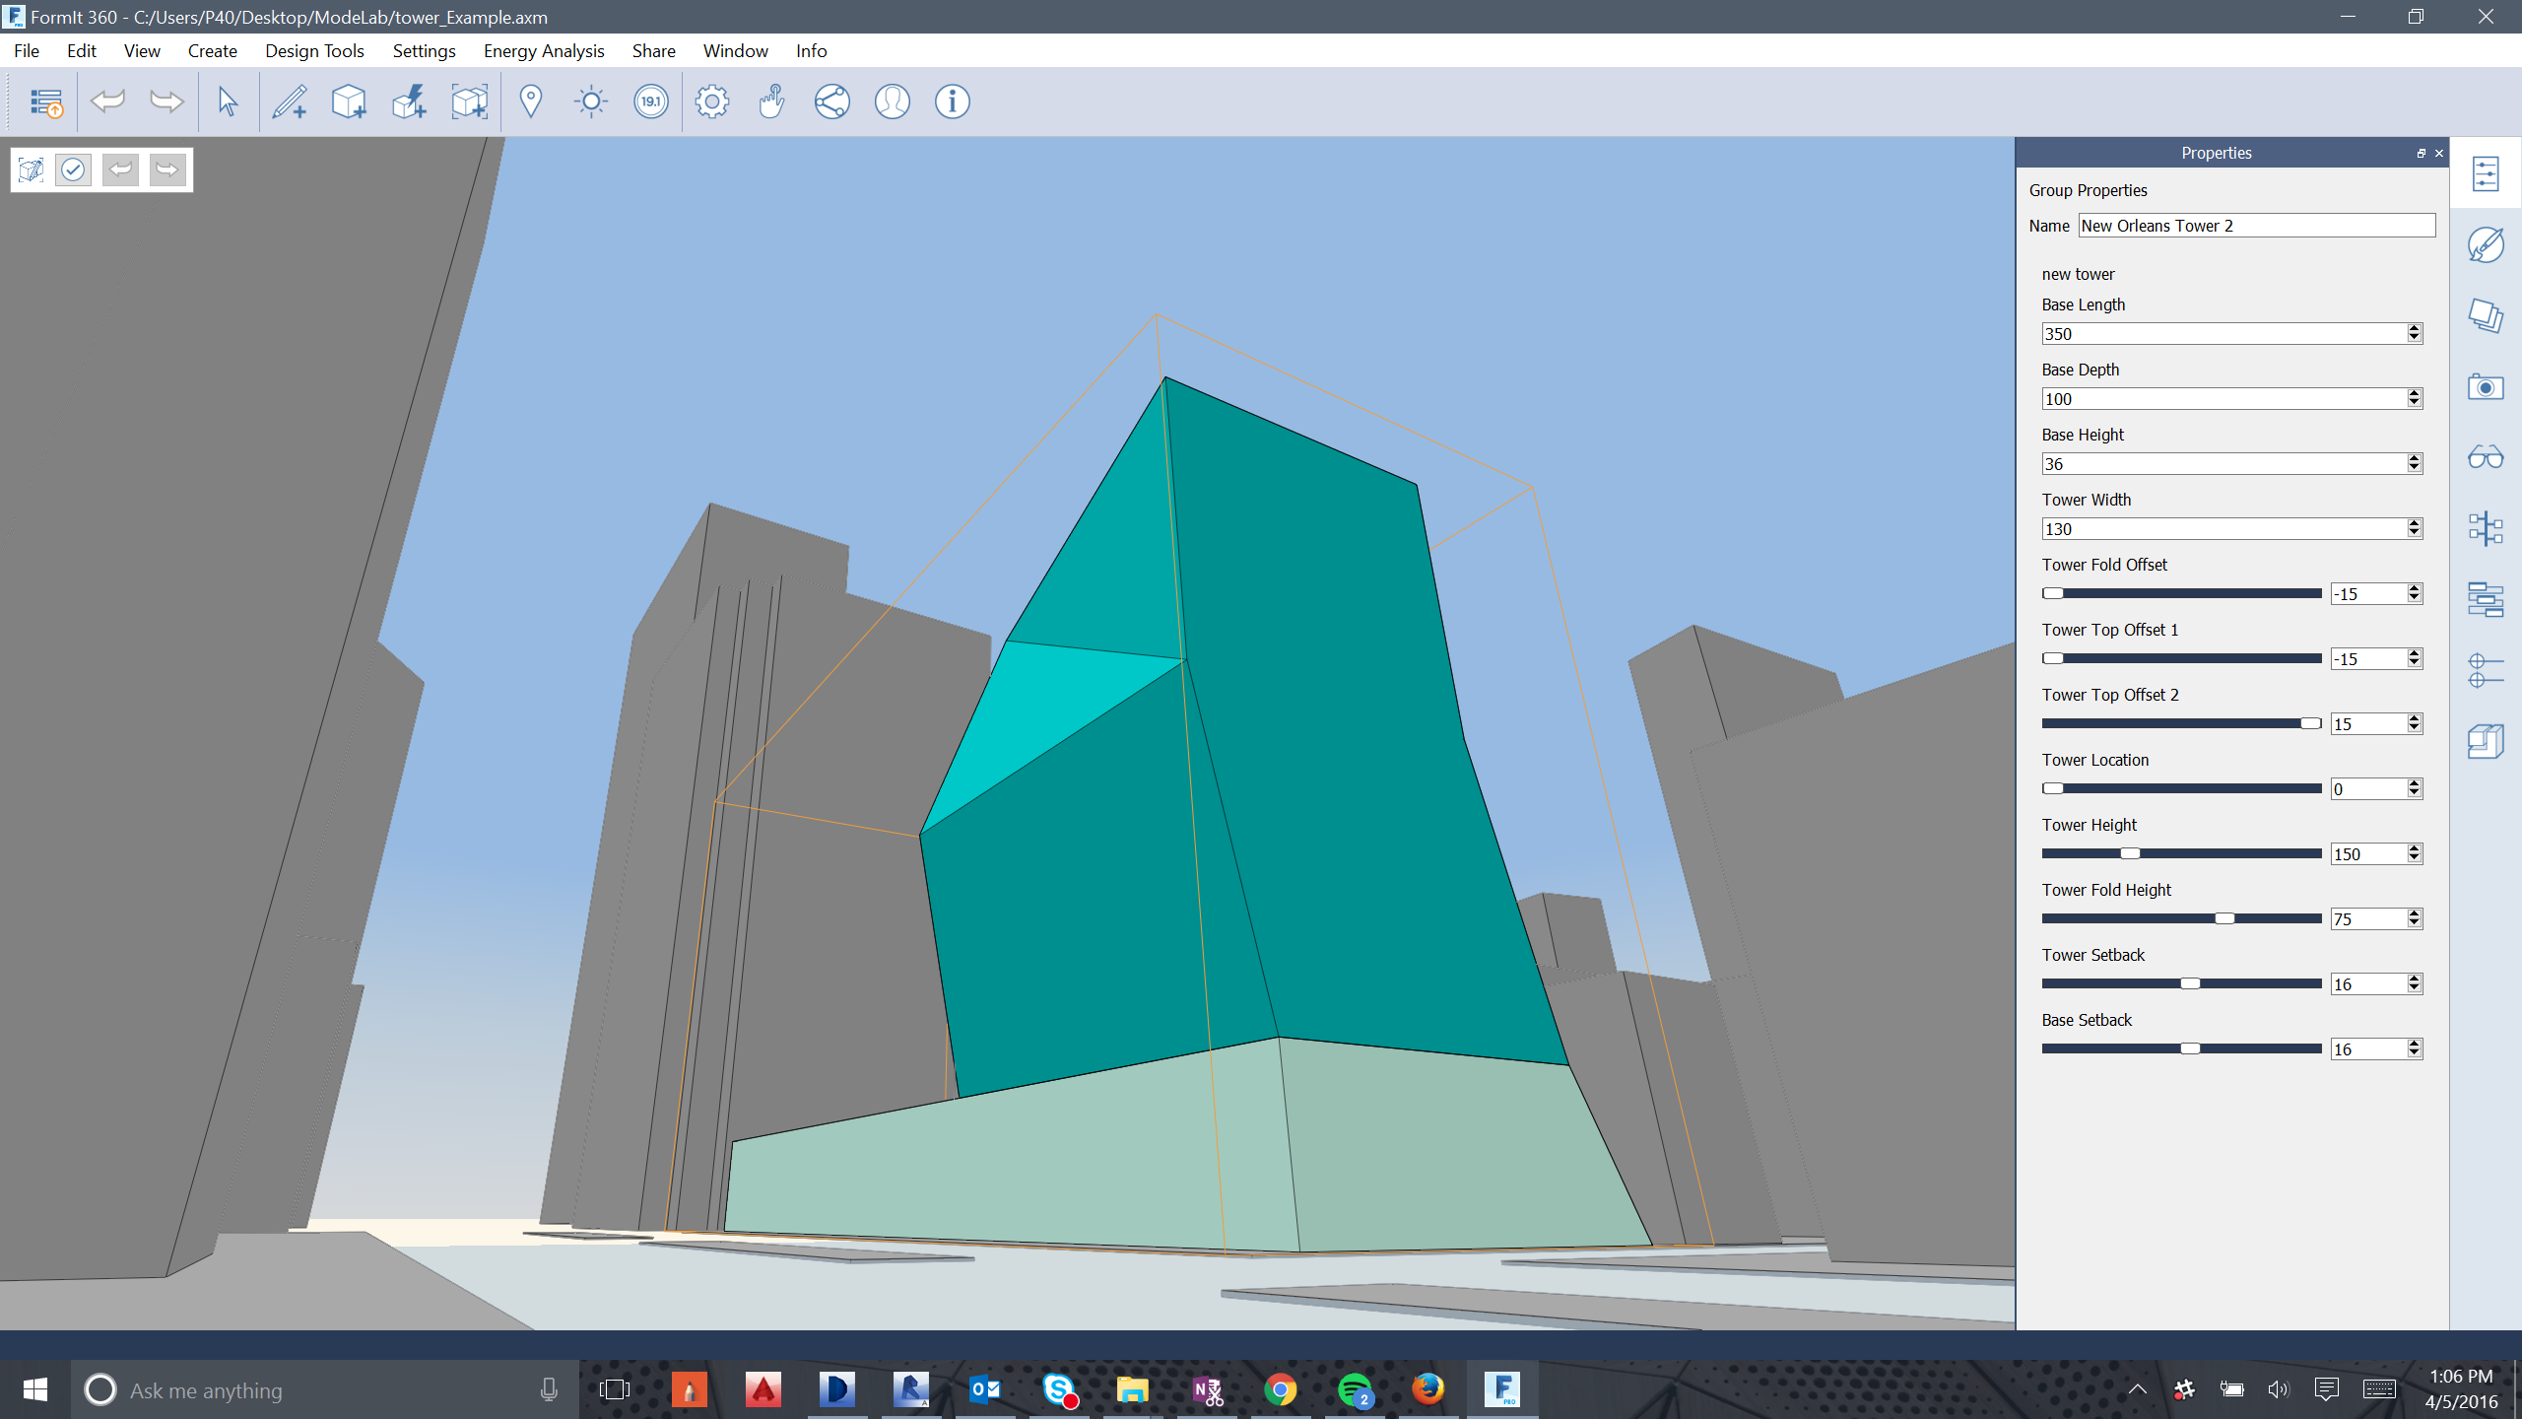Click the Finish Editing Group checkmark
The width and height of the screenshot is (2522, 1419).
click(x=73, y=169)
